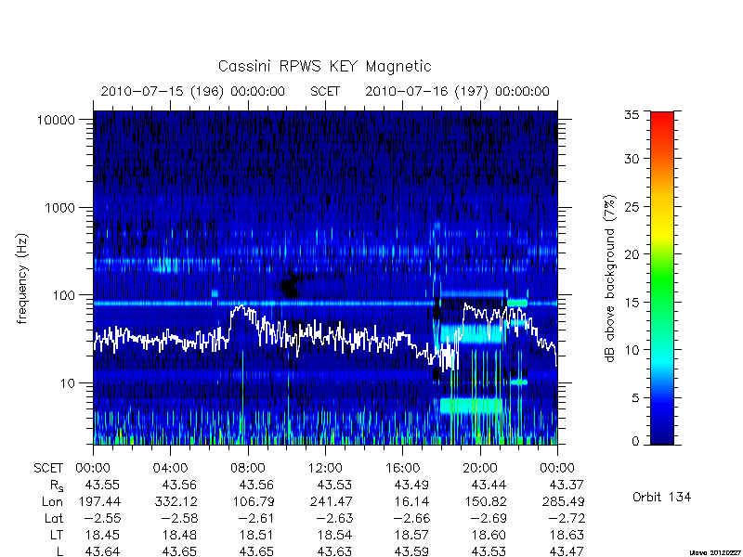Click Lat value -2.72
The height and width of the screenshot is (557, 743).
click(567, 518)
